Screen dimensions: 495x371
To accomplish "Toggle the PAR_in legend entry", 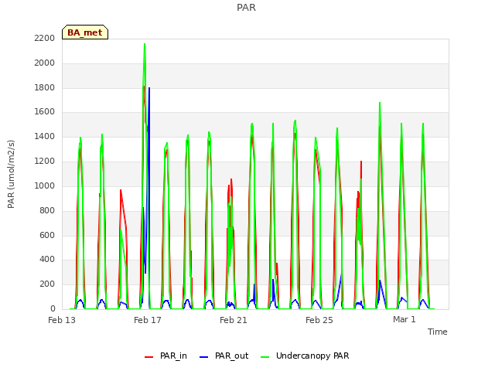I will (x=166, y=356).
